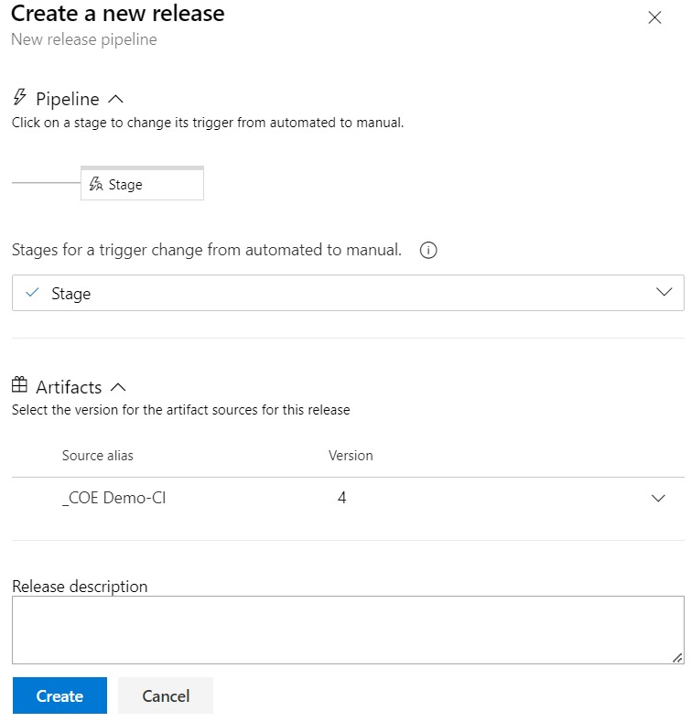The width and height of the screenshot is (691, 722).
Task: Click the checkmark beside Stage in the dropdown
Action: (33, 293)
